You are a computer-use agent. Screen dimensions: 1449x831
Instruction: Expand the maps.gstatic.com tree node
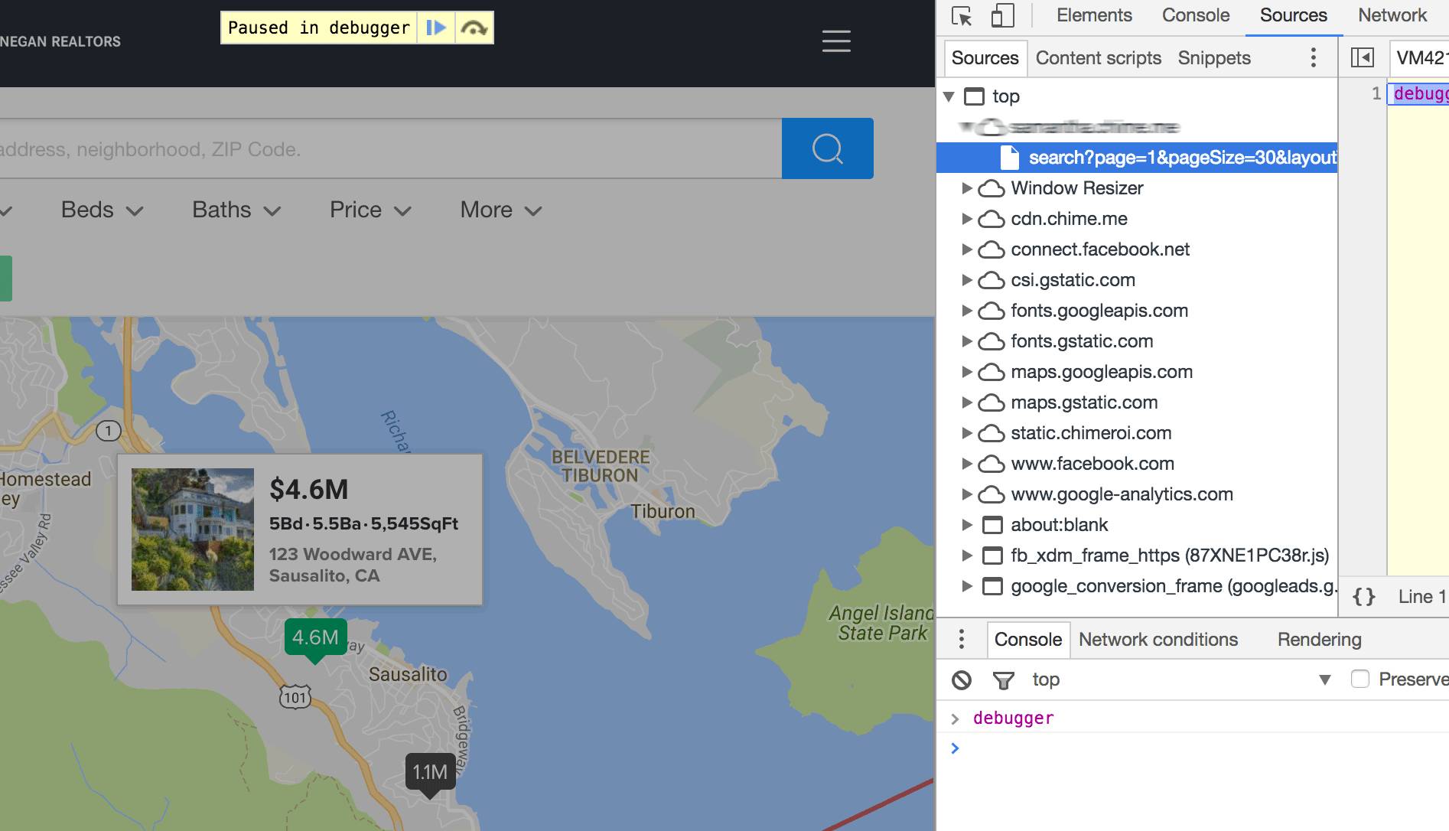click(967, 402)
